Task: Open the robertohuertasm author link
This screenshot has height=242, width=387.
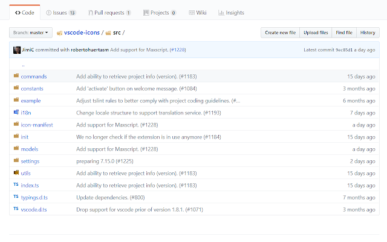Action: tap(90, 50)
